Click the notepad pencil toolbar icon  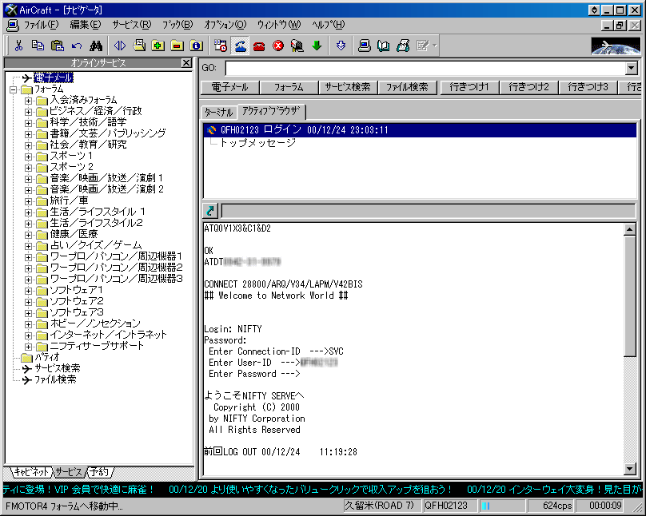coord(423,46)
